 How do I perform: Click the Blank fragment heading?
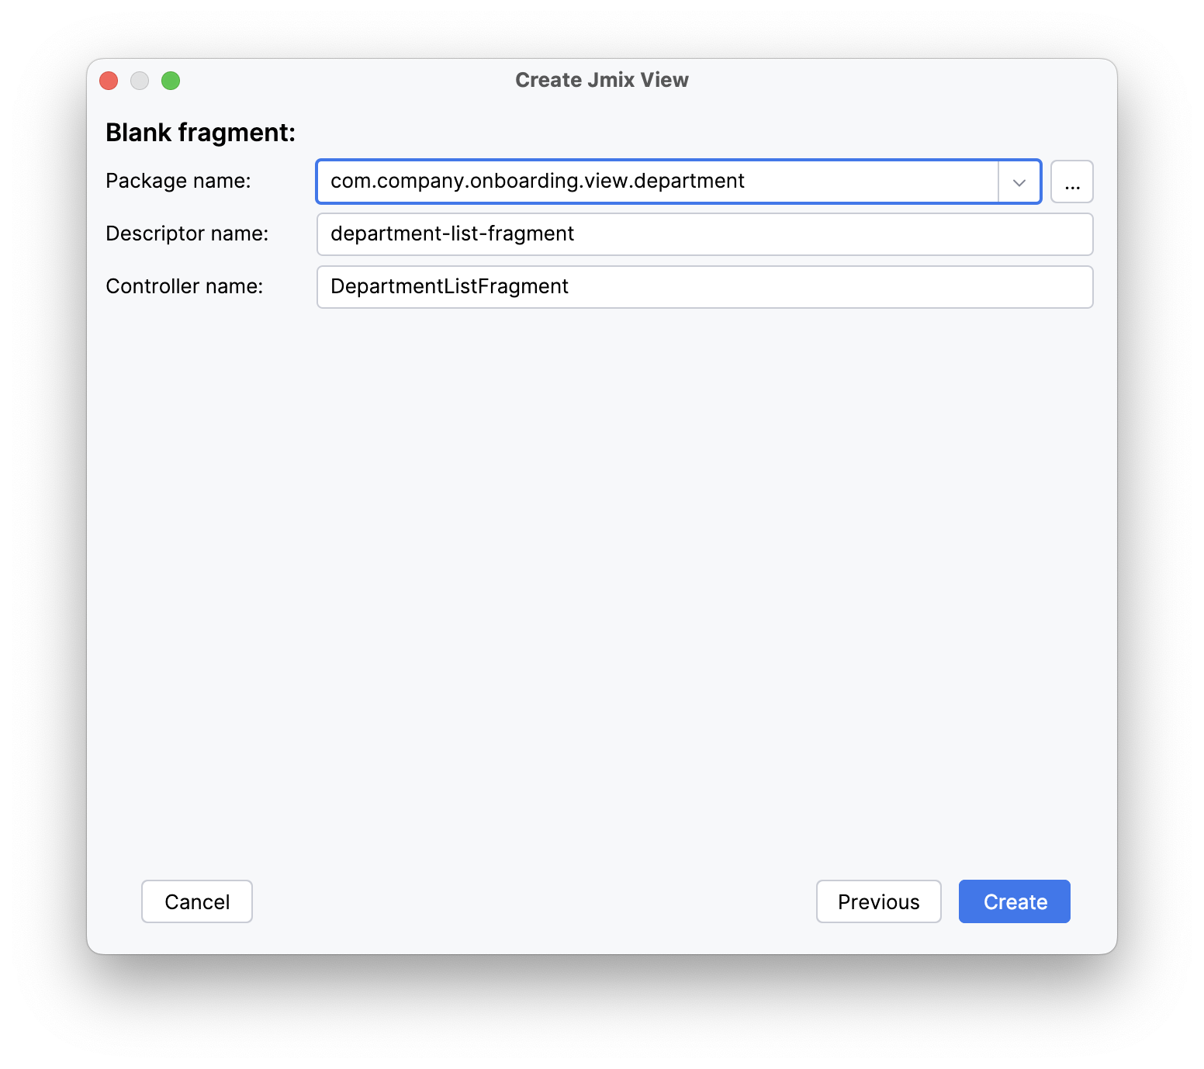click(x=200, y=132)
